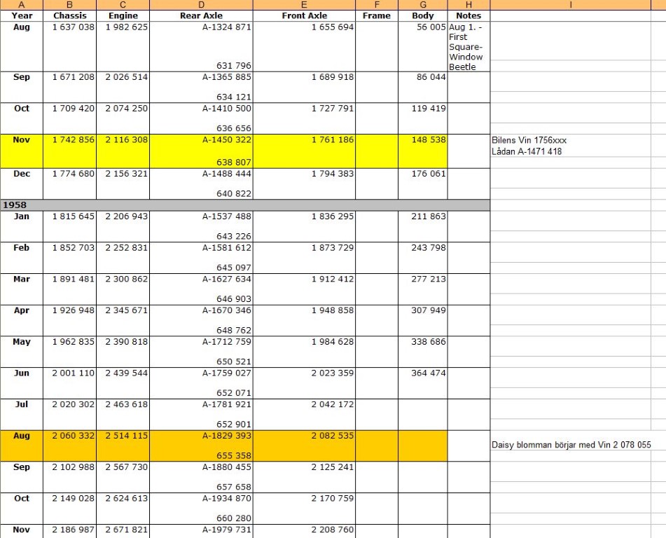The image size is (666, 538).
Task: Click the "Bilens Vin 1756xxx" note cell
Action: click(x=529, y=140)
